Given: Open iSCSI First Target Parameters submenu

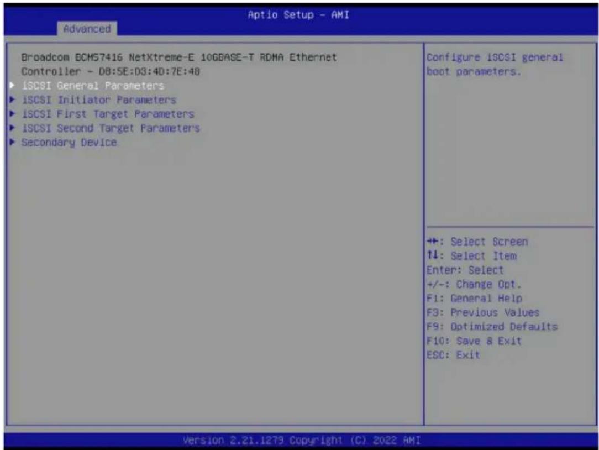Looking at the screenshot, I should click(108, 114).
